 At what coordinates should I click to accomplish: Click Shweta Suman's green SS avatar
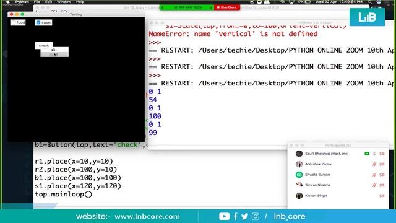point(299,175)
